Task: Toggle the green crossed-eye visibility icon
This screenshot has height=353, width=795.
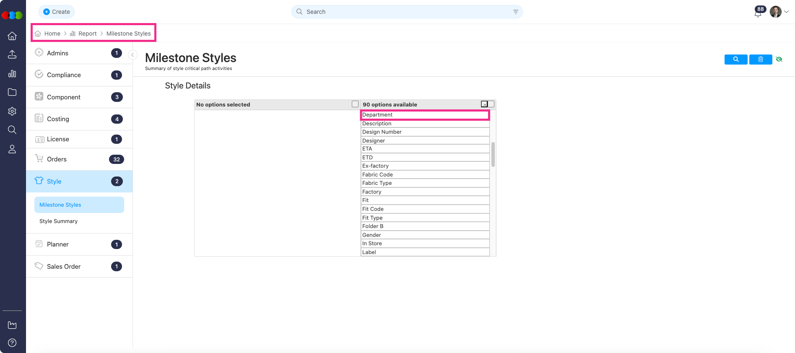Action: [x=779, y=60]
